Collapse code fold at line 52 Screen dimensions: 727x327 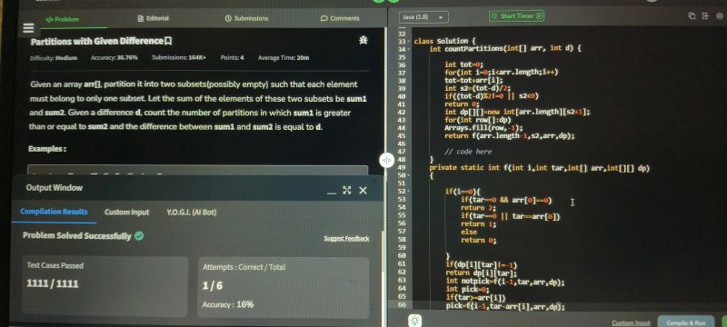(410, 191)
